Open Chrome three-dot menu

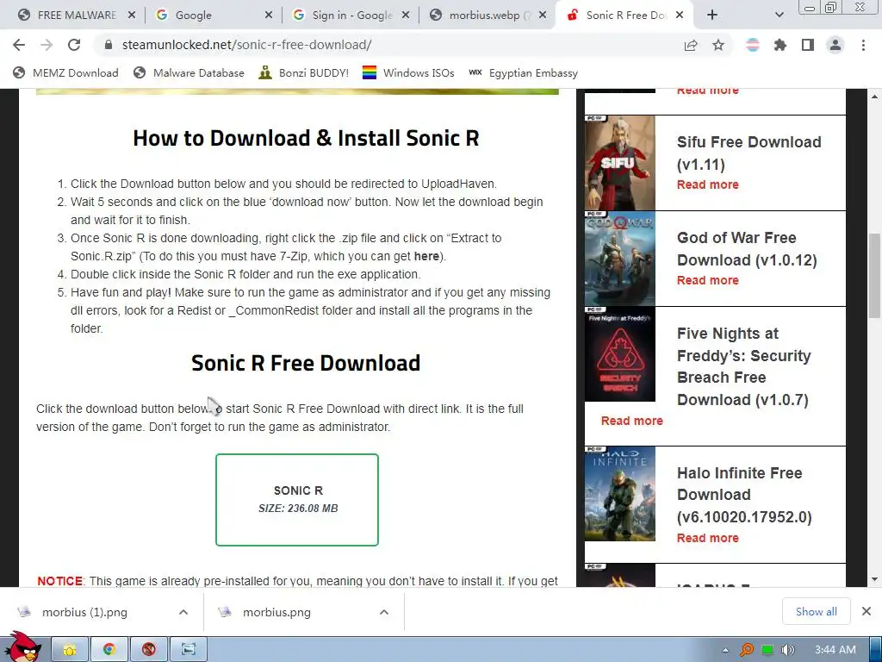tap(863, 45)
